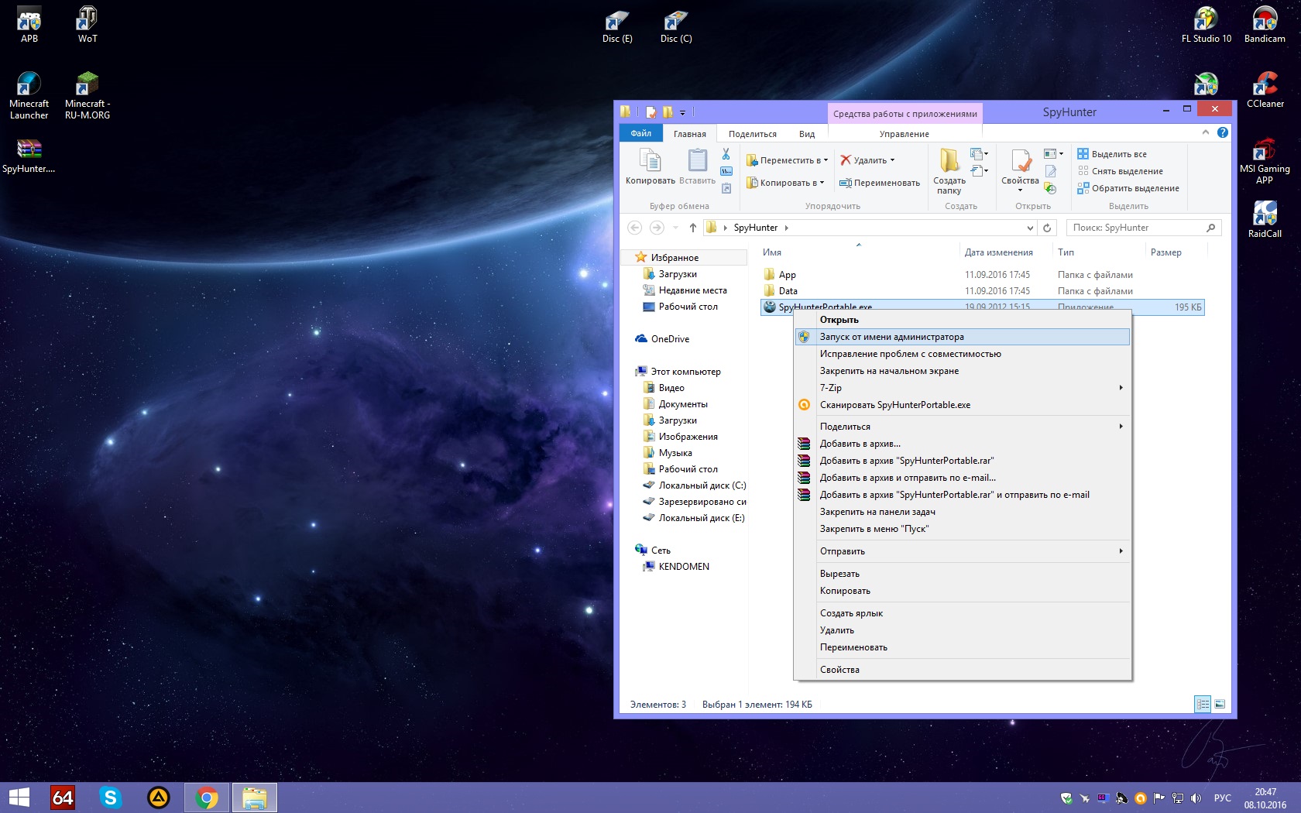This screenshot has height=813, width=1301.
Task: Click the search magnifier icon
Action: point(1211,228)
